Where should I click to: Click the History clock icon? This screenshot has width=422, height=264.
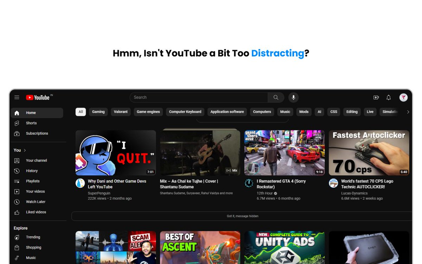click(17, 171)
